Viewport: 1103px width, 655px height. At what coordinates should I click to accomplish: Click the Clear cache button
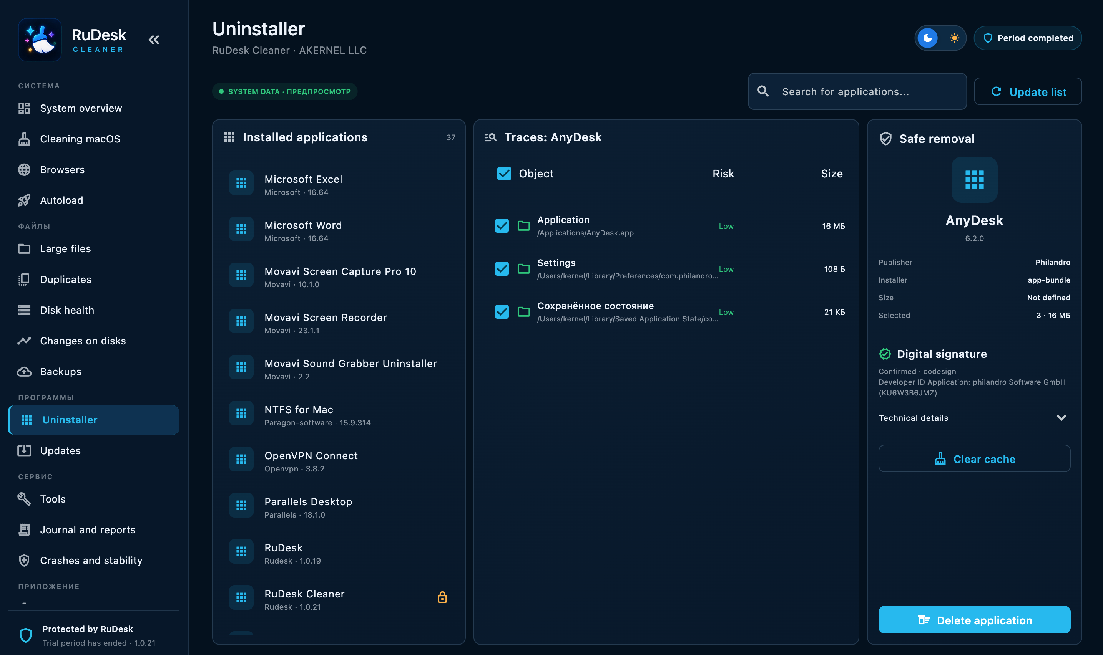click(975, 458)
